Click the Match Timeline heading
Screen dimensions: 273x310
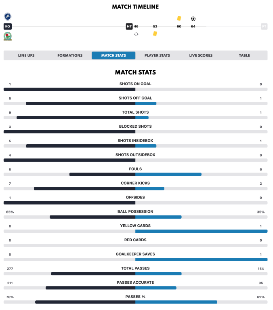135,7
